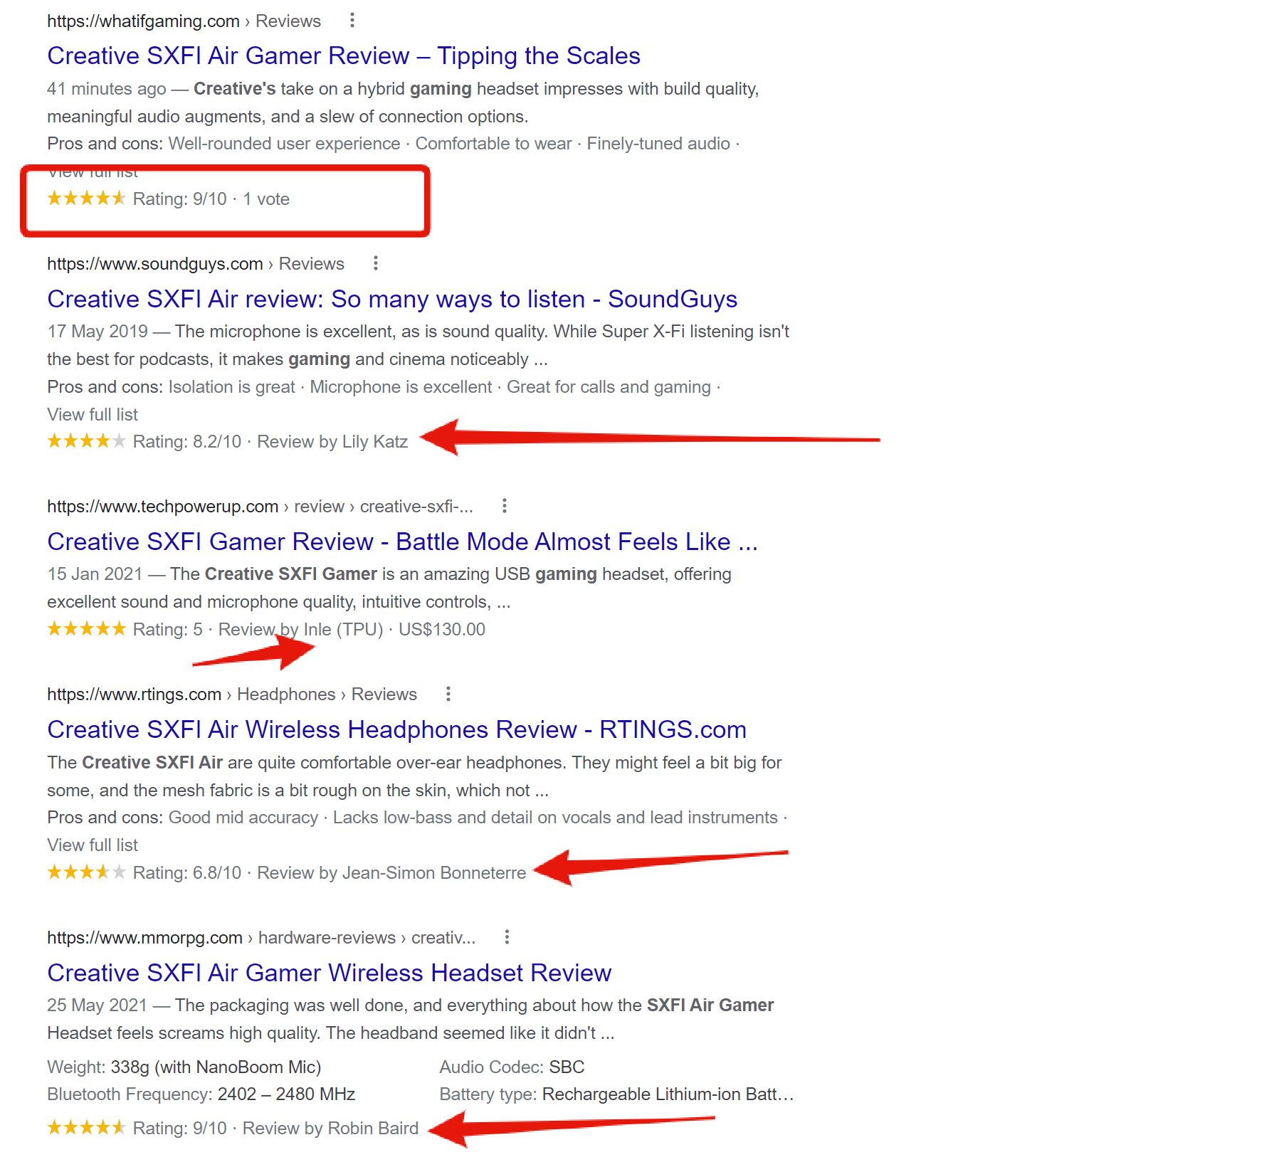1269x1167 pixels.
Task: Click 'US$130.00' price text
Action: pos(442,630)
